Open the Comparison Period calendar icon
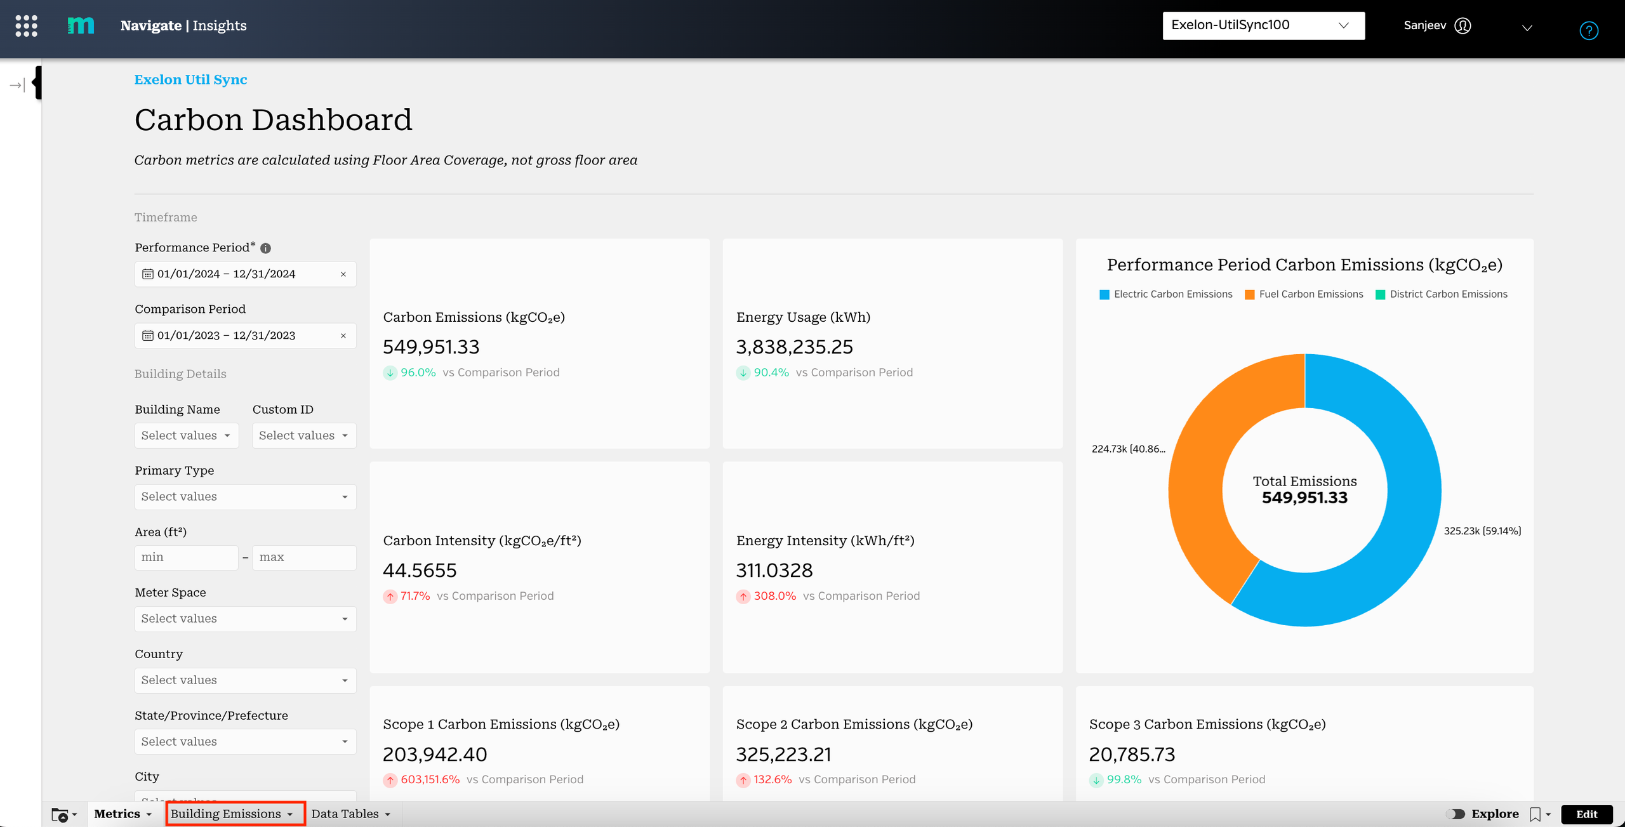Image resolution: width=1625 pixels, height=827 pixels. [x=148, y=336]
